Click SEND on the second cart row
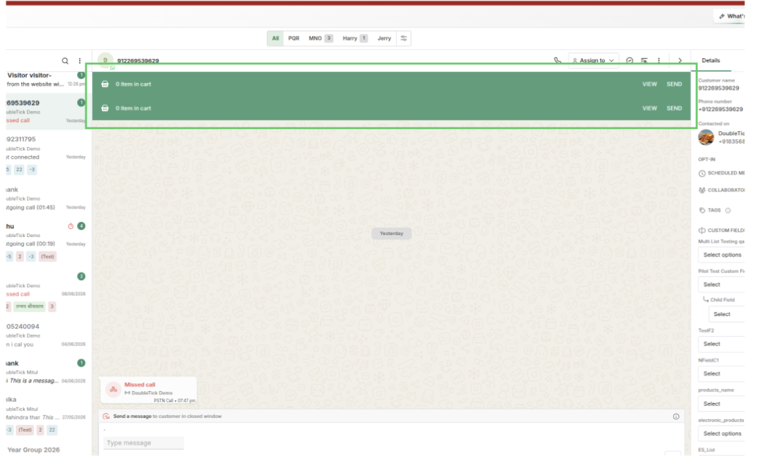This screenshot has height=470, width=759. [674, 108]
